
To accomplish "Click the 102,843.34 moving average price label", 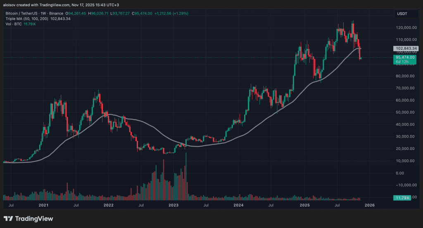I will 406,49.
